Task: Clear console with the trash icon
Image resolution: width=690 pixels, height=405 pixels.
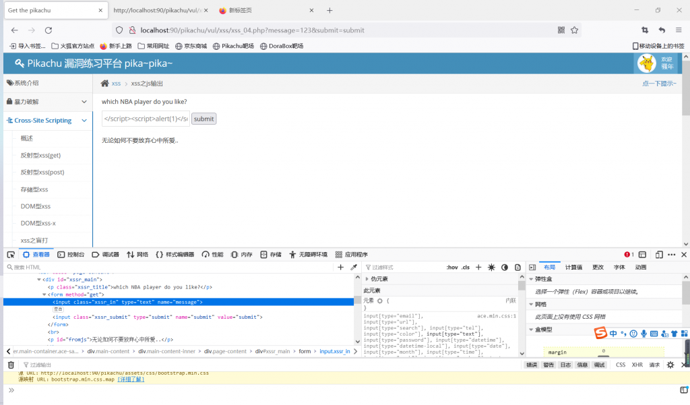Action: [11, 365]
